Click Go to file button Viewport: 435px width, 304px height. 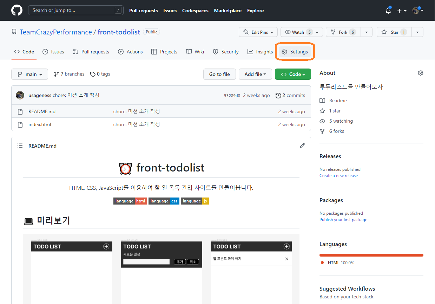coord(219,74)
